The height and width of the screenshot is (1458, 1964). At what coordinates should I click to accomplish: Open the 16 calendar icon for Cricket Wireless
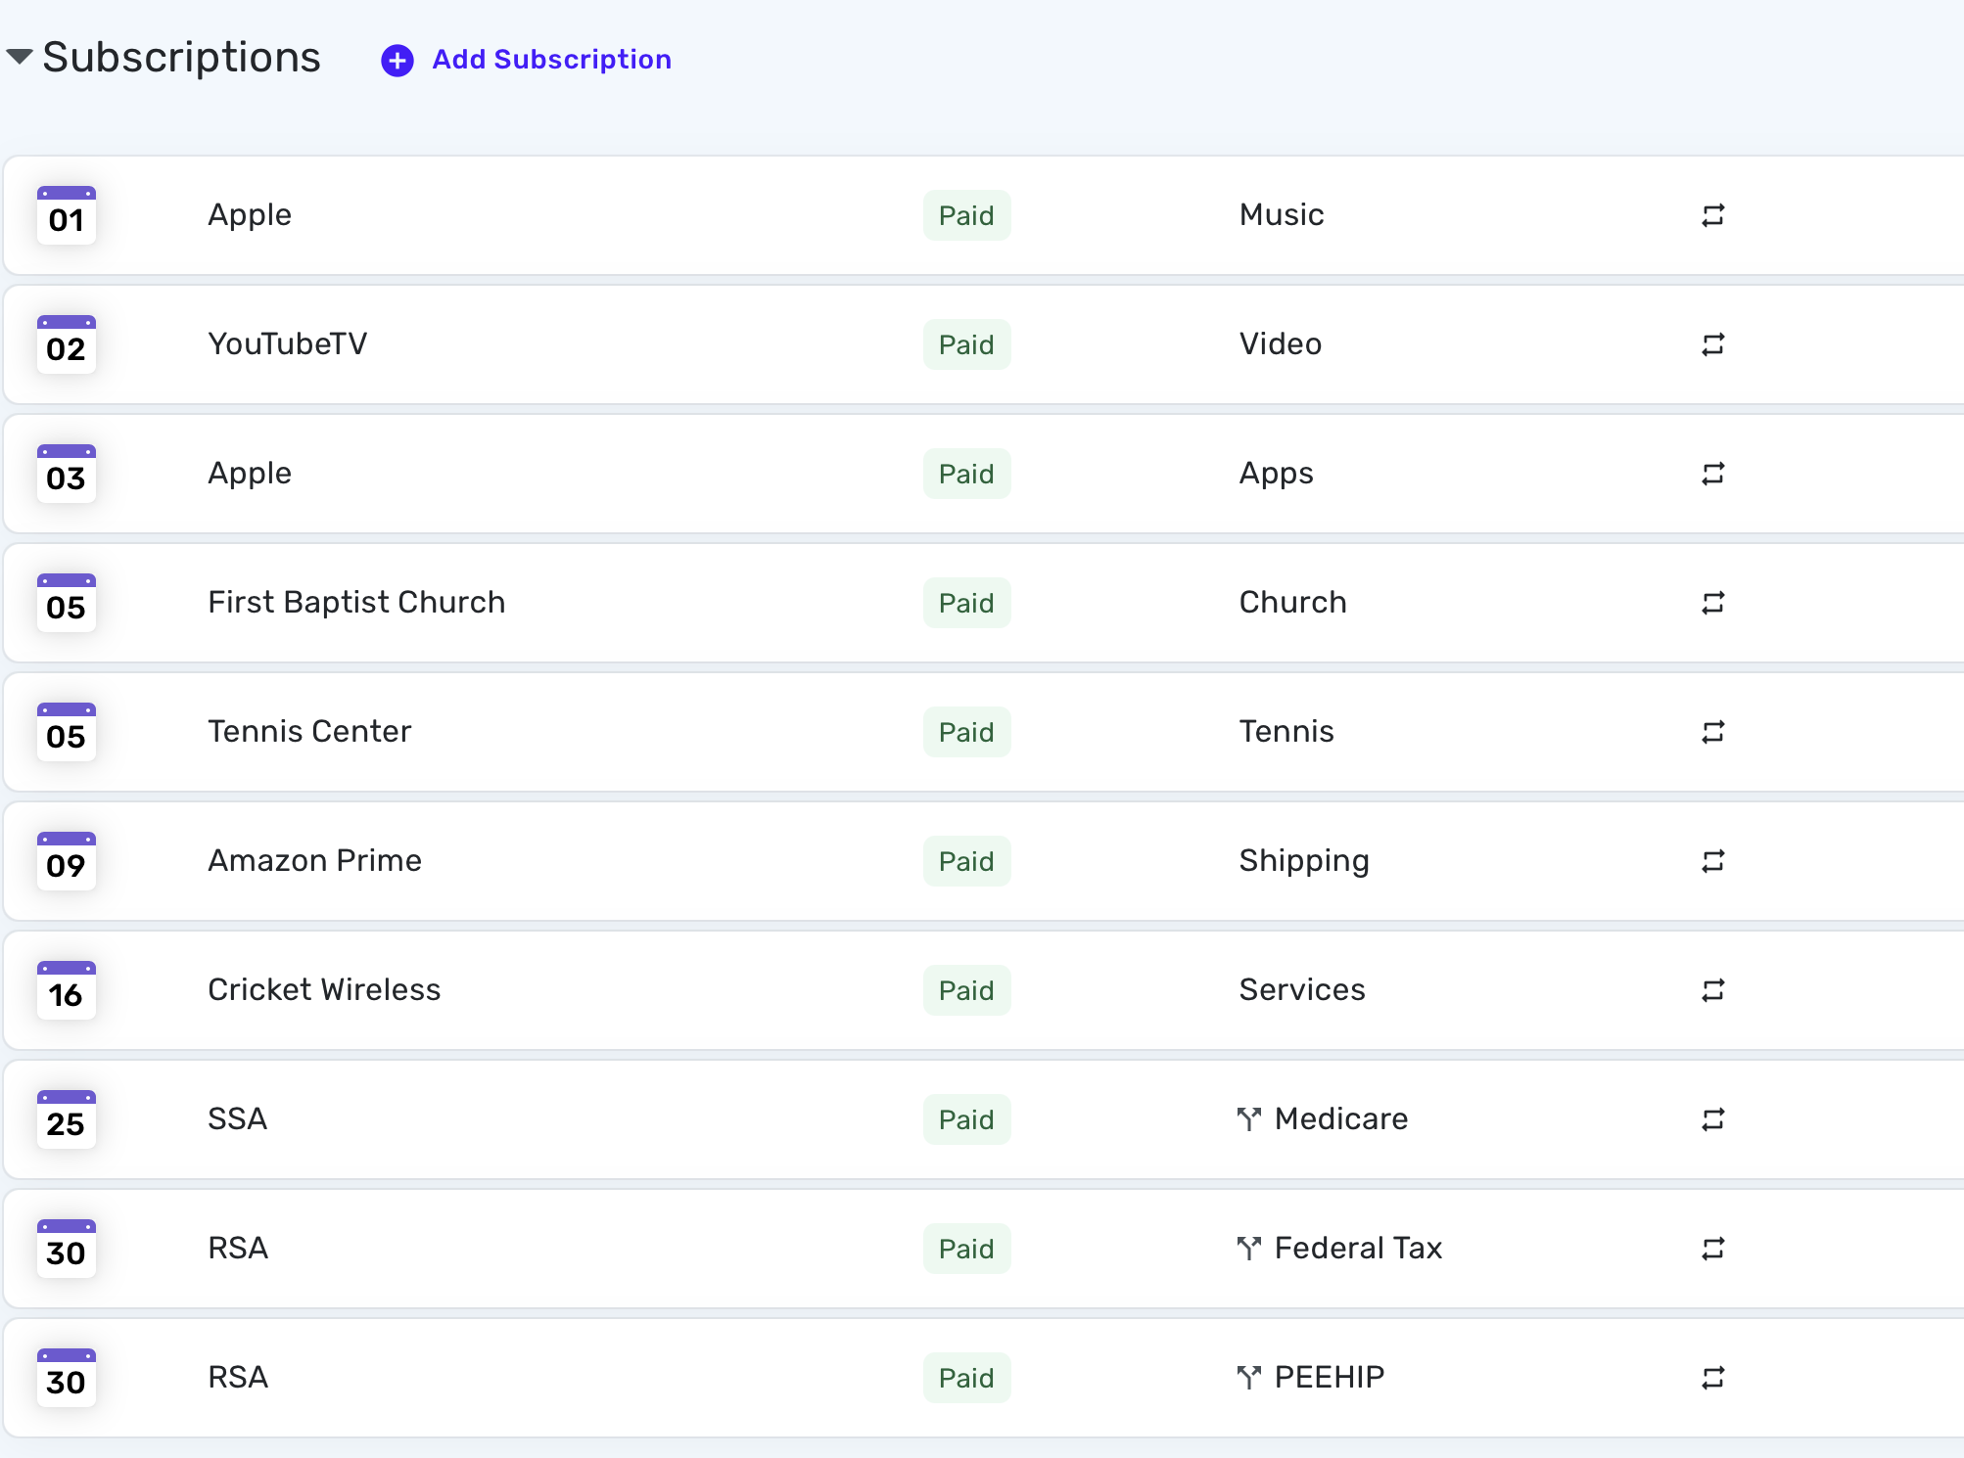(67, 990)
